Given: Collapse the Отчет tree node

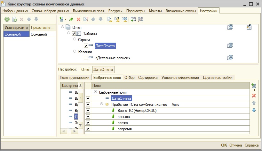Looking at the screenshot, I should [63, 27].
